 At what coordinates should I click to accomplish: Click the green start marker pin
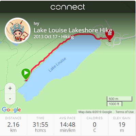(x=26, y=74)
